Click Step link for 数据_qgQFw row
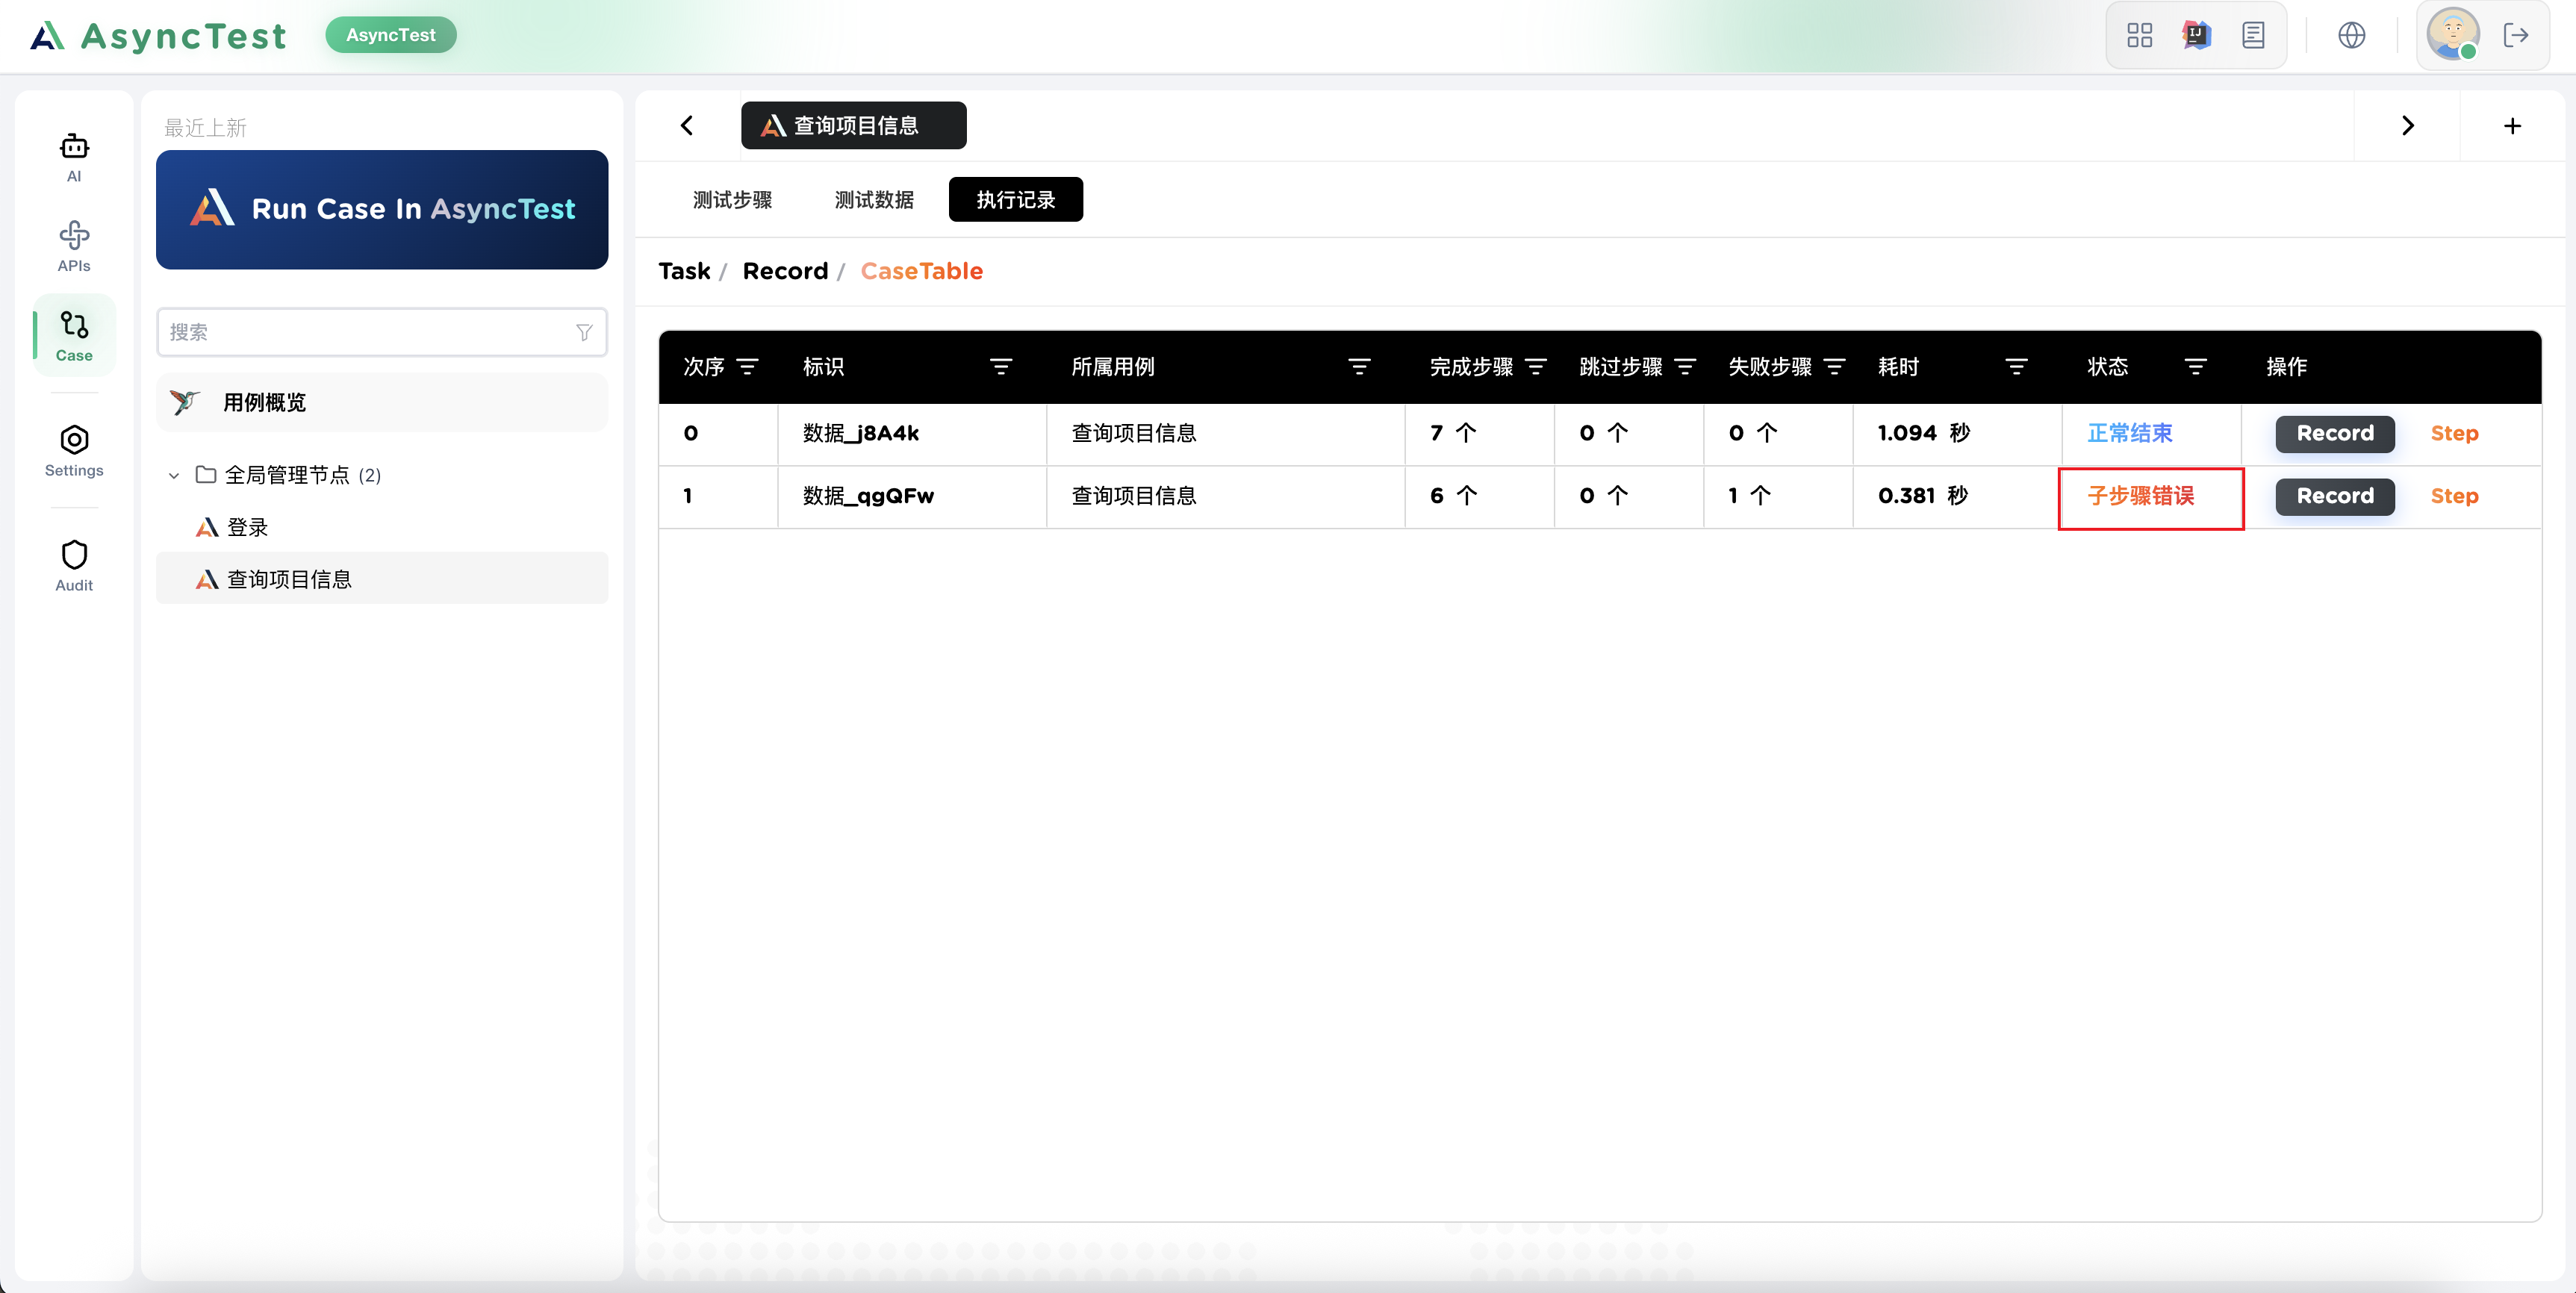The image size is (2576, 1293). click(2454, 496)
